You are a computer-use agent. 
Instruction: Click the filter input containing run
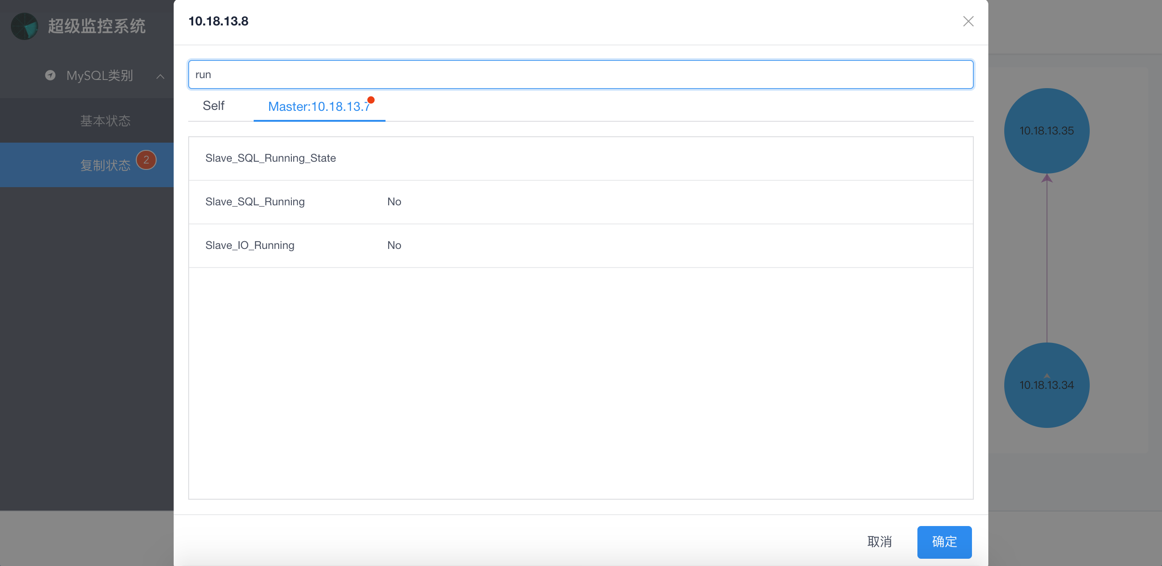point(581,74)
